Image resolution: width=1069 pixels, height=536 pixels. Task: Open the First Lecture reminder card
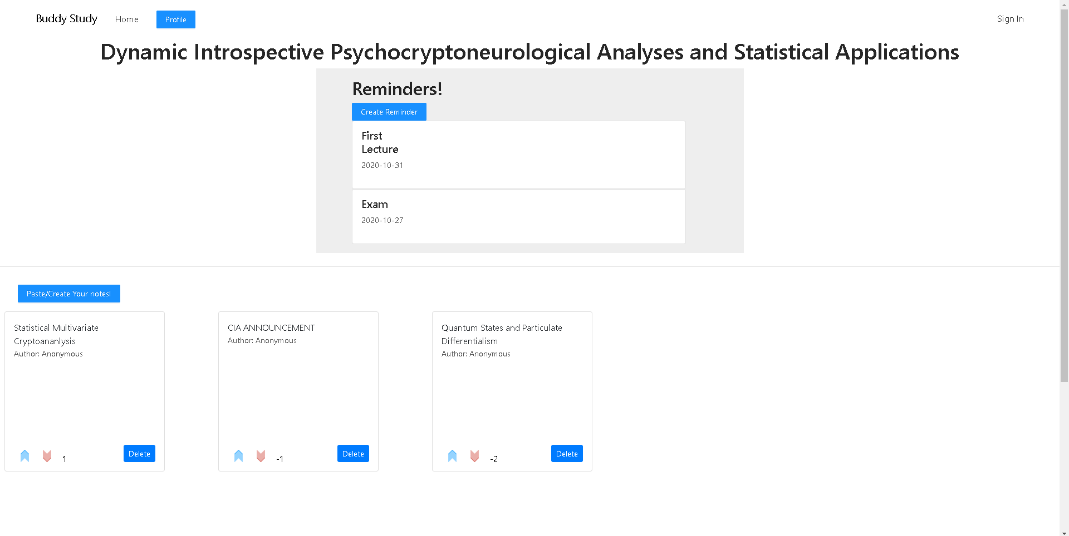[x=518, y=155]
